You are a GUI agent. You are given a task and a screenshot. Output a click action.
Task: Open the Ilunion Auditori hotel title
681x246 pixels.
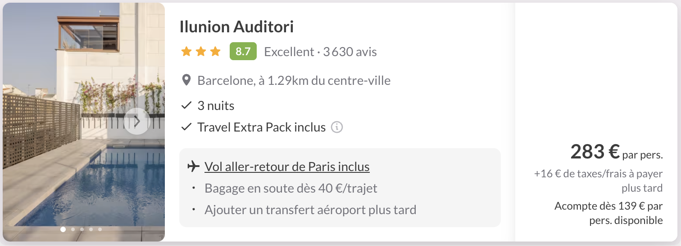[236, 27]
